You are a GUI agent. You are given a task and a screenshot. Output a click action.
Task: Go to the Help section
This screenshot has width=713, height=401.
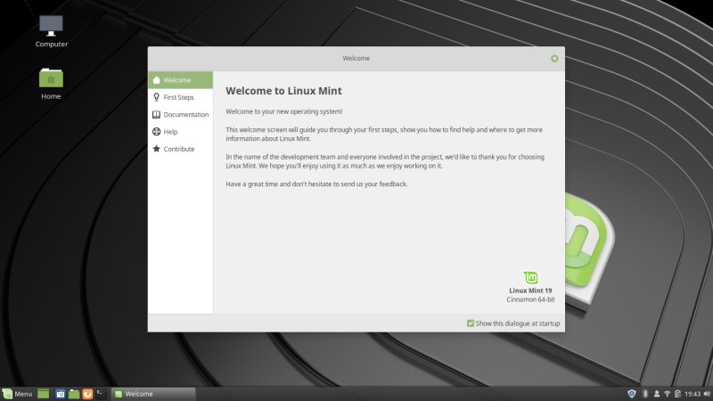pyautogui.click(x=181, y=132)
